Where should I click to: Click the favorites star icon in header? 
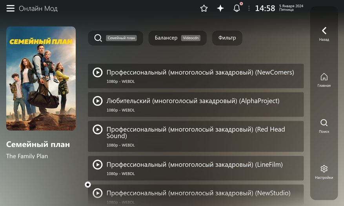pyautogui.click(x=204, y=8)
